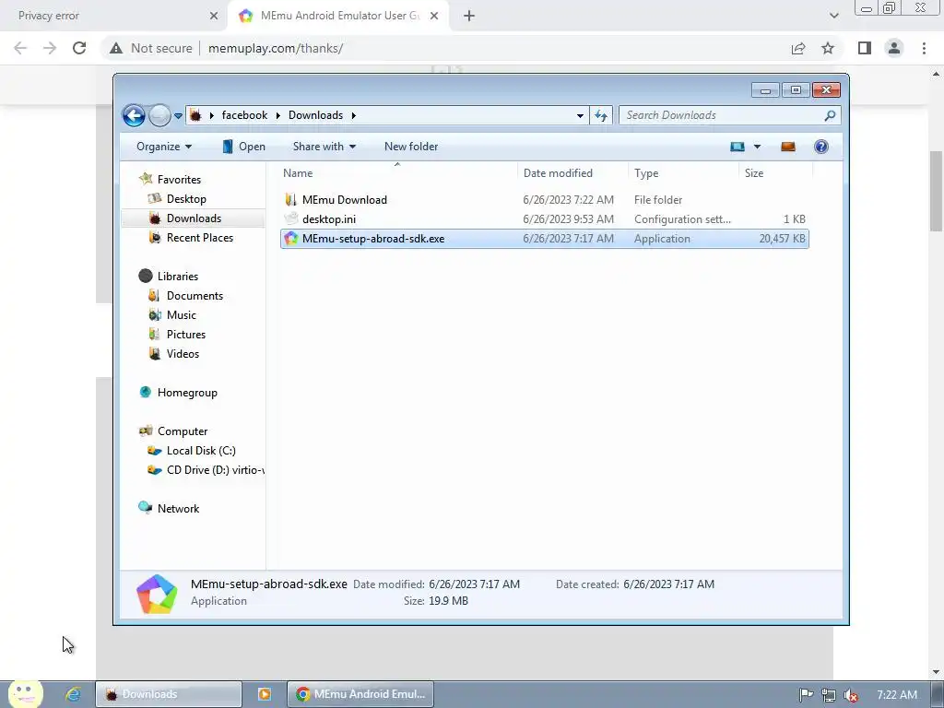Click the Start button on the taskbar
944x708 pixels.
(25, 694)
